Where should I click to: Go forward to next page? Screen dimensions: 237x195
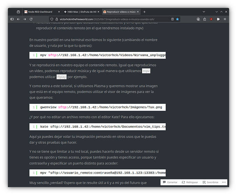click(25, 19)
